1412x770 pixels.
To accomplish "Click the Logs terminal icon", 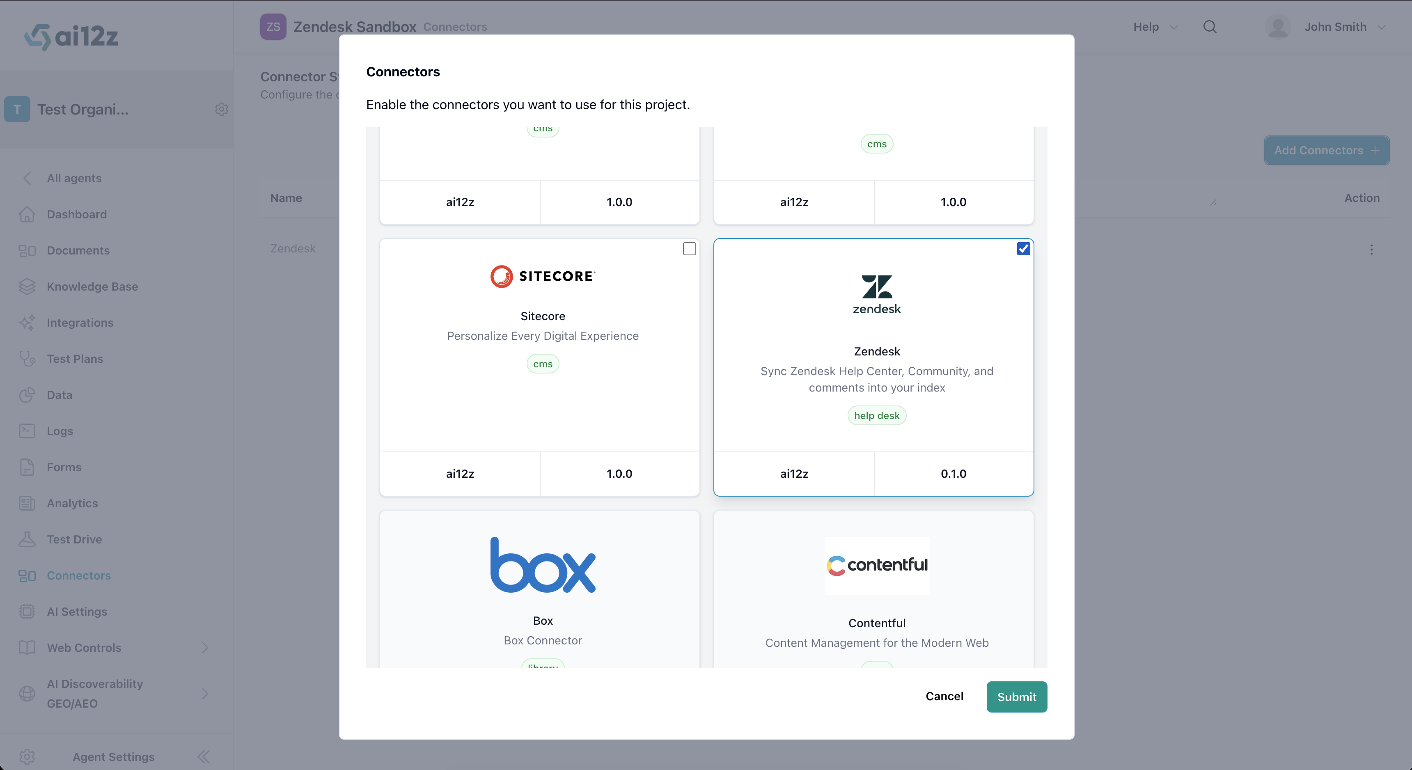I will 27,431.
